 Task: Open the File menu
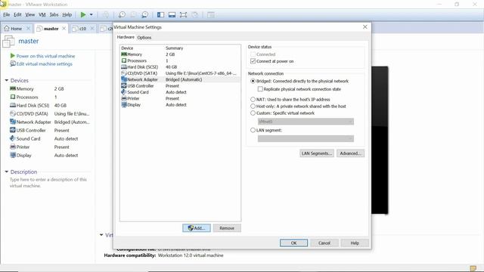[x=7, y=14]
